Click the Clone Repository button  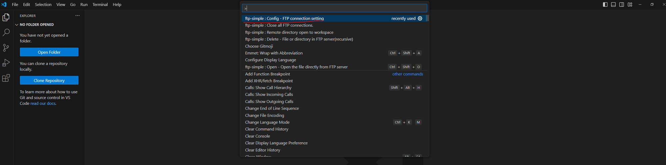coord(49,81)
